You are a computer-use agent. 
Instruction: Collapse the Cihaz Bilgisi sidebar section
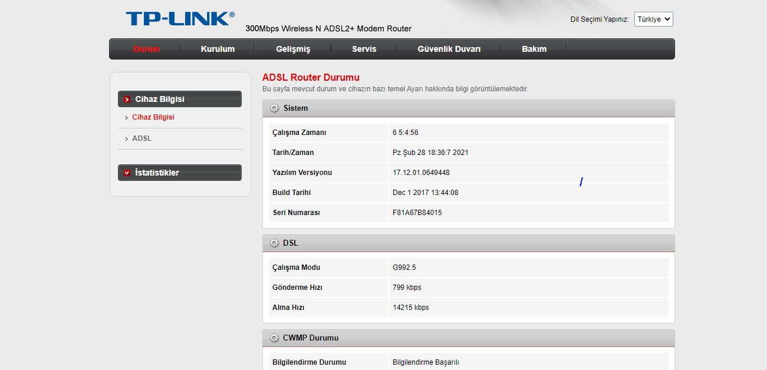(180, 99)
